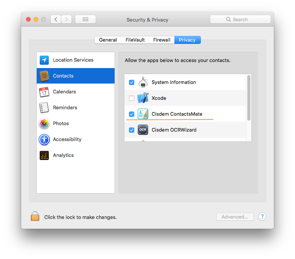The height and width of the screenshot is (259, 295).
Task: Click the app list vertical scrollbar
Action: (x=249, y=98)
